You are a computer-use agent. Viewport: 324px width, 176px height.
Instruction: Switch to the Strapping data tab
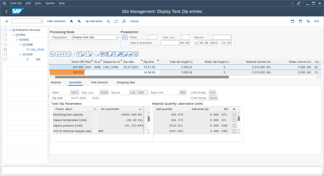[x=126, y=82]
